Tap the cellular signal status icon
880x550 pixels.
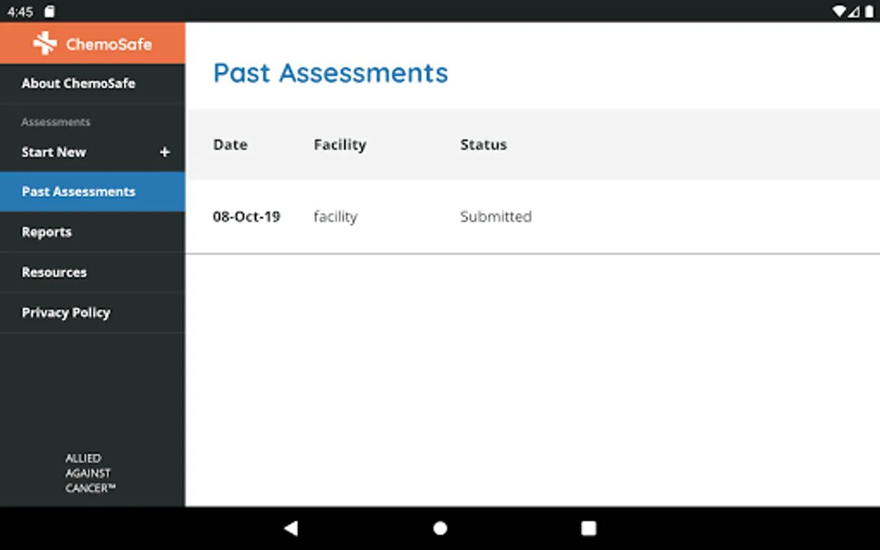point(854,12)
